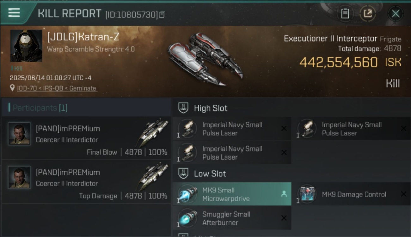Open the I00-70 < IPS-QB < Geminate location link
Screen dimensions: 411x237
[x=57, y=88]
